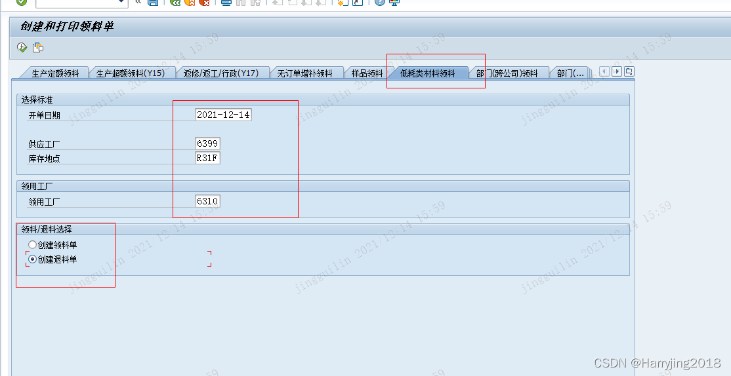Click the 选择标准 group header
The width and height of the screenshot is (731, 376).
(37, 100)
